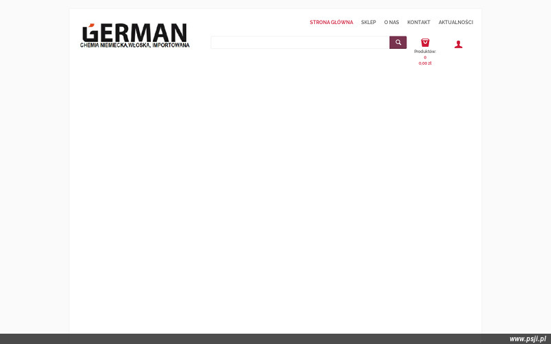Click the magnifier search button
The image size is (551, 344).
(398, 43)
